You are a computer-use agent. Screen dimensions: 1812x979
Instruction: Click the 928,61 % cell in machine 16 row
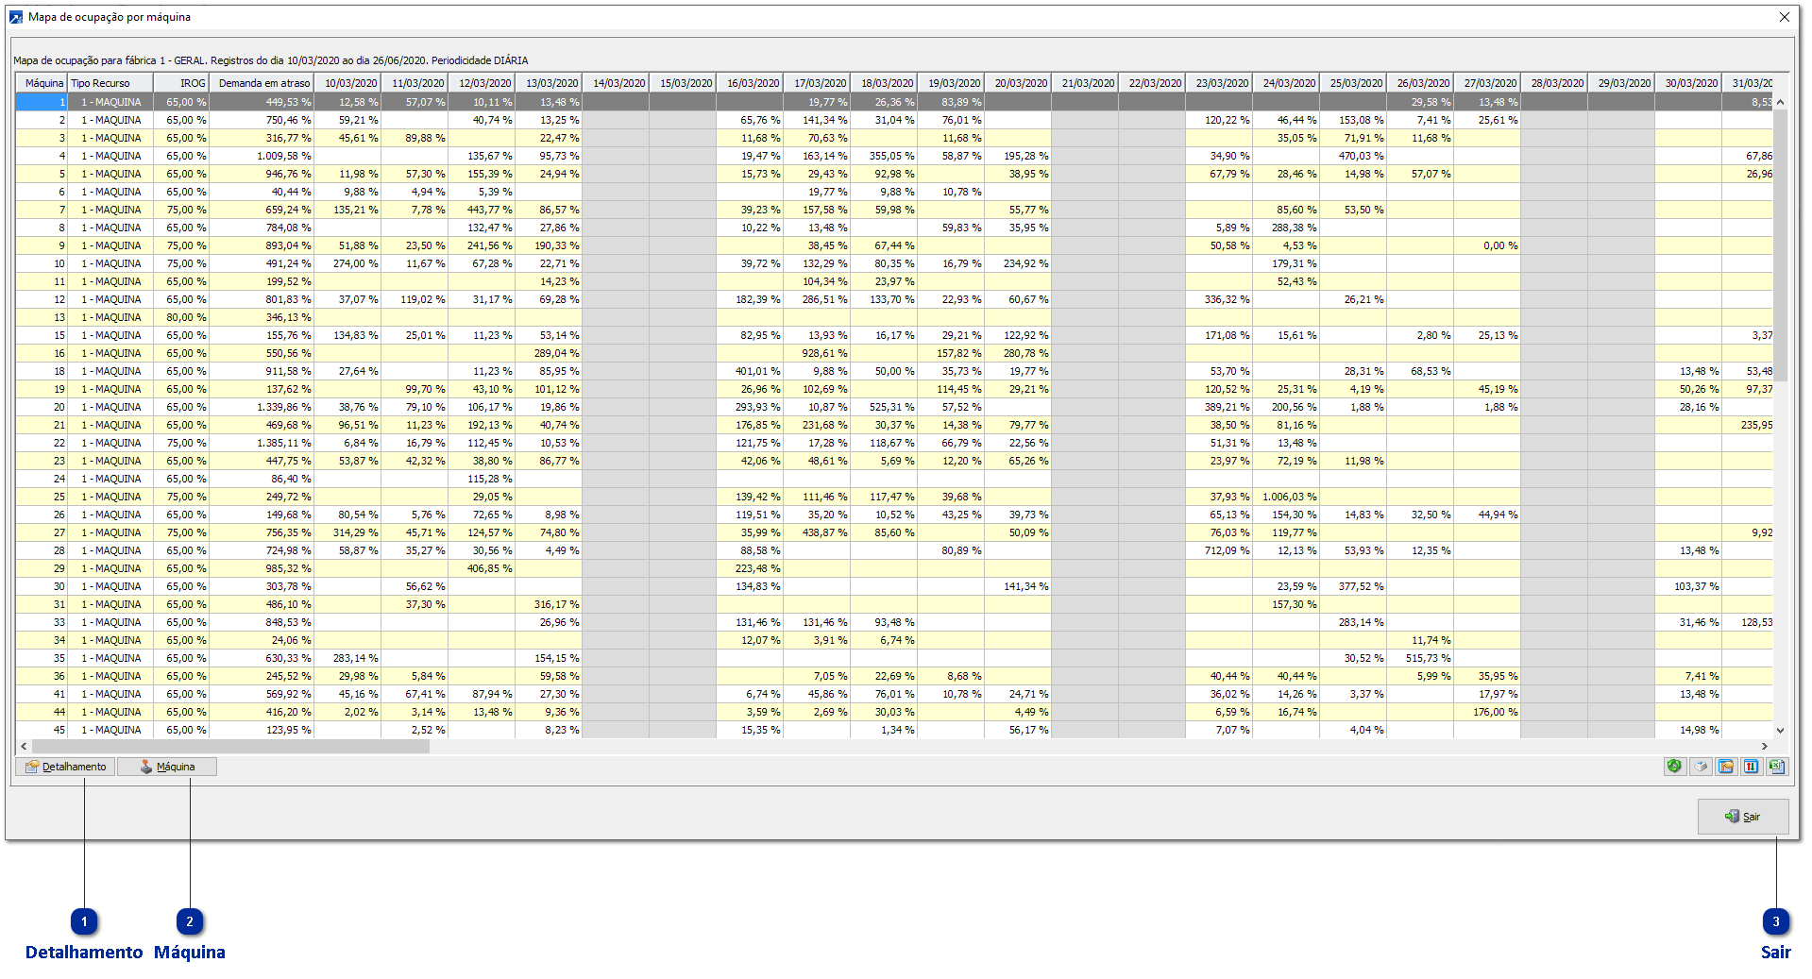(x=817, y=353)
